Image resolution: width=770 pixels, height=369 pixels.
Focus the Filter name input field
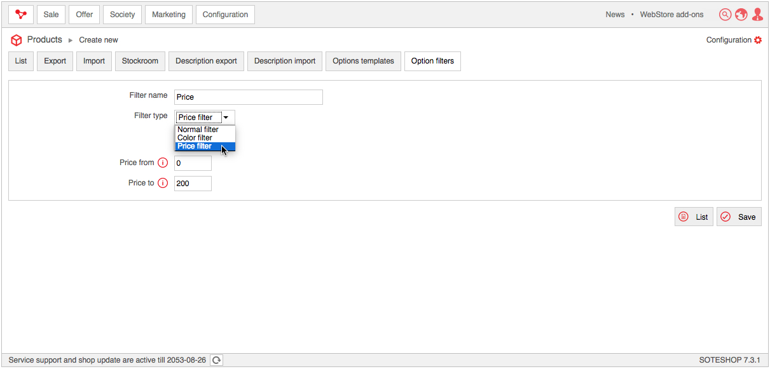249,97
